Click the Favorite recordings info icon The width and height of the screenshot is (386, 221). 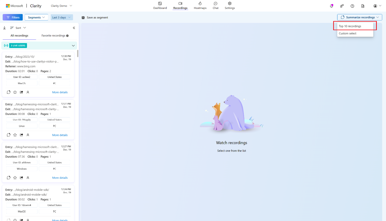coord(67,36)
